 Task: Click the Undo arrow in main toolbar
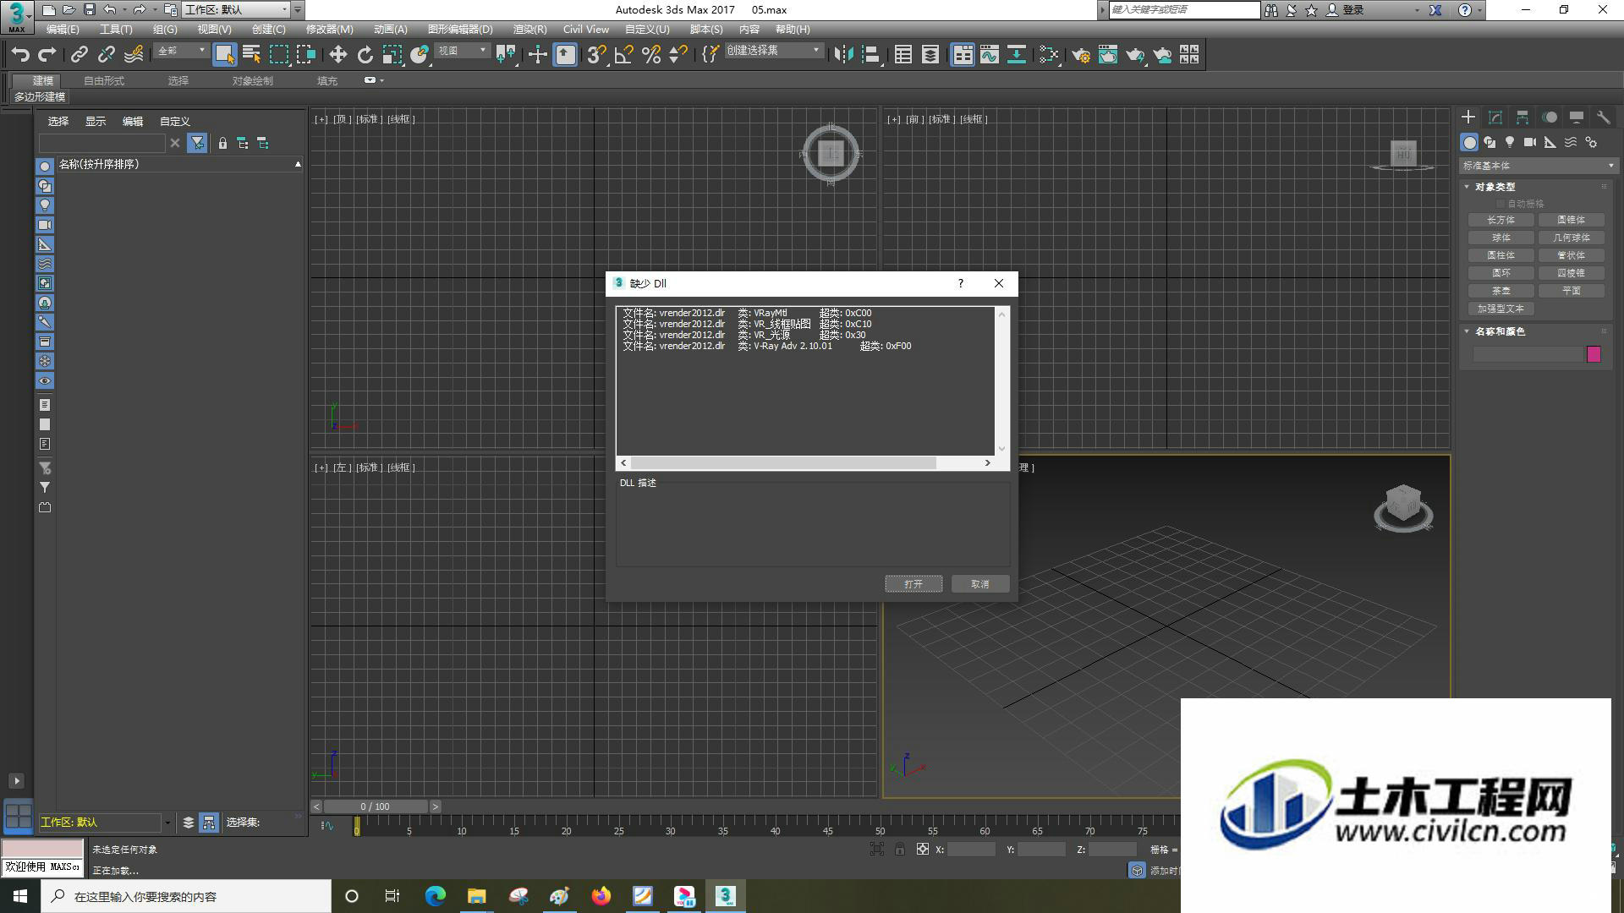[20, 55]
